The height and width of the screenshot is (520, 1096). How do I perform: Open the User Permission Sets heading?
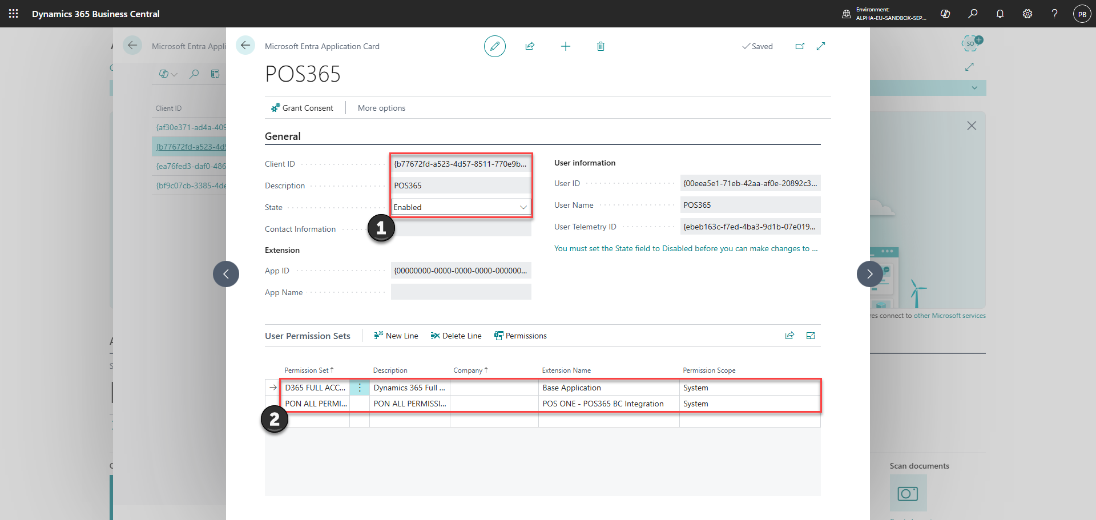[308, 336]
